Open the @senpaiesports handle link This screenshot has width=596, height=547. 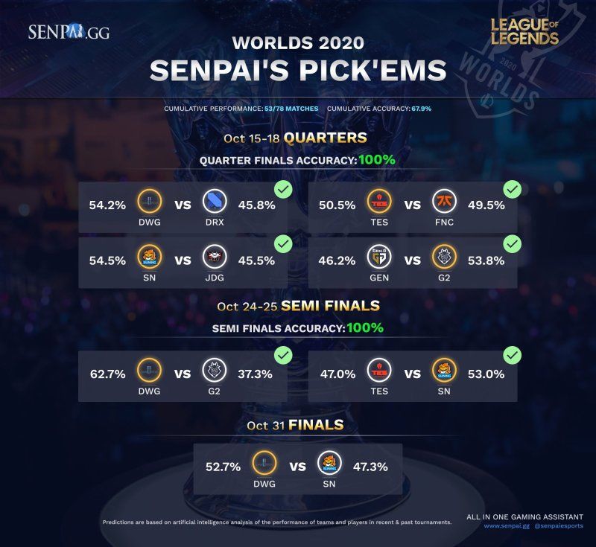[559, 525]
